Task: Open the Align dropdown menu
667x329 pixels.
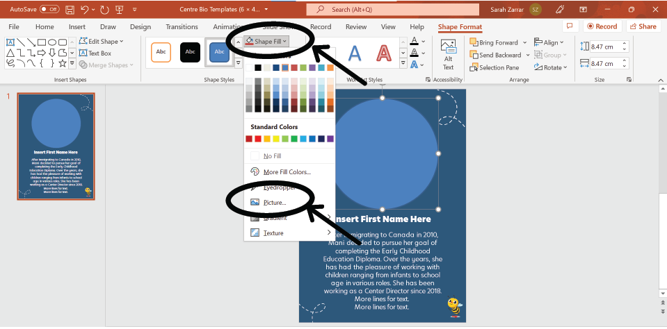Action: [553, 42]
